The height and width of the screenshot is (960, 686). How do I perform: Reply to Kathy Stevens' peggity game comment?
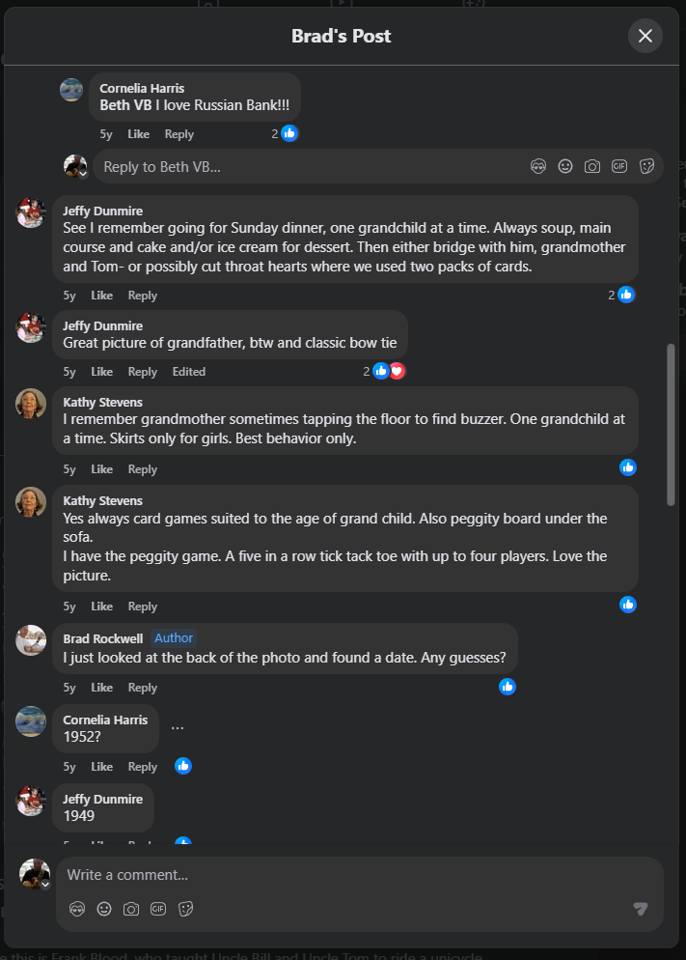pyautogui.click(x=143, y=607)
